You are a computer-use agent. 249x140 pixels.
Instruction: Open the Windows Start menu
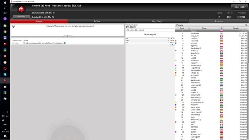5,2
